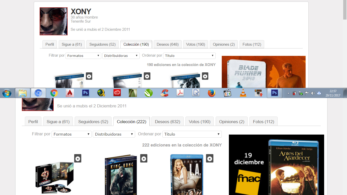
Task: Launch Media Player Classic 321 icon
Action: click(227, 93)
